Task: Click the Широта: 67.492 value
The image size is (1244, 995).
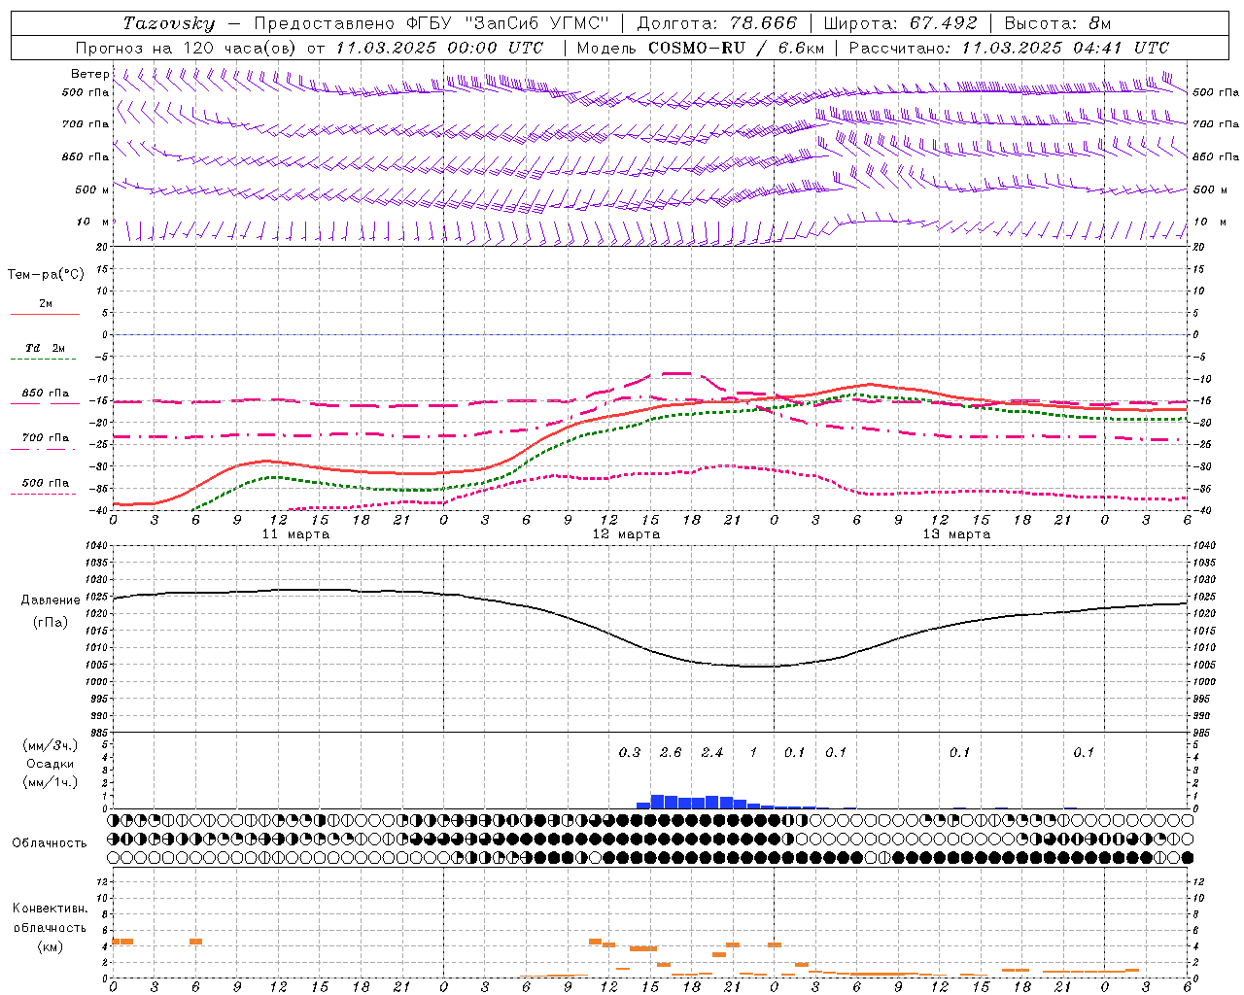Action: pyautogui.click(x=900, y=23)
